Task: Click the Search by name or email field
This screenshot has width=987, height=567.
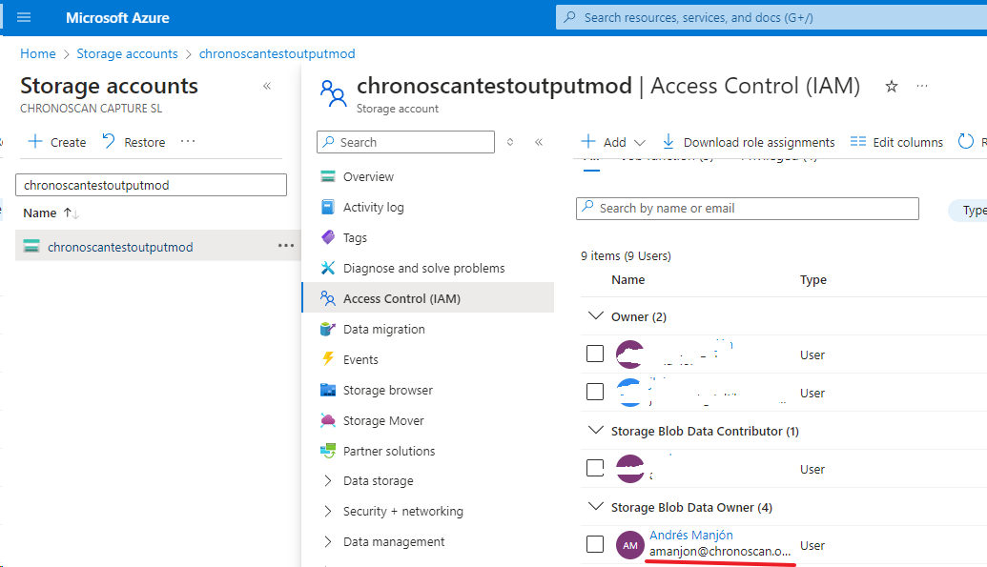Action: point(748,209)
